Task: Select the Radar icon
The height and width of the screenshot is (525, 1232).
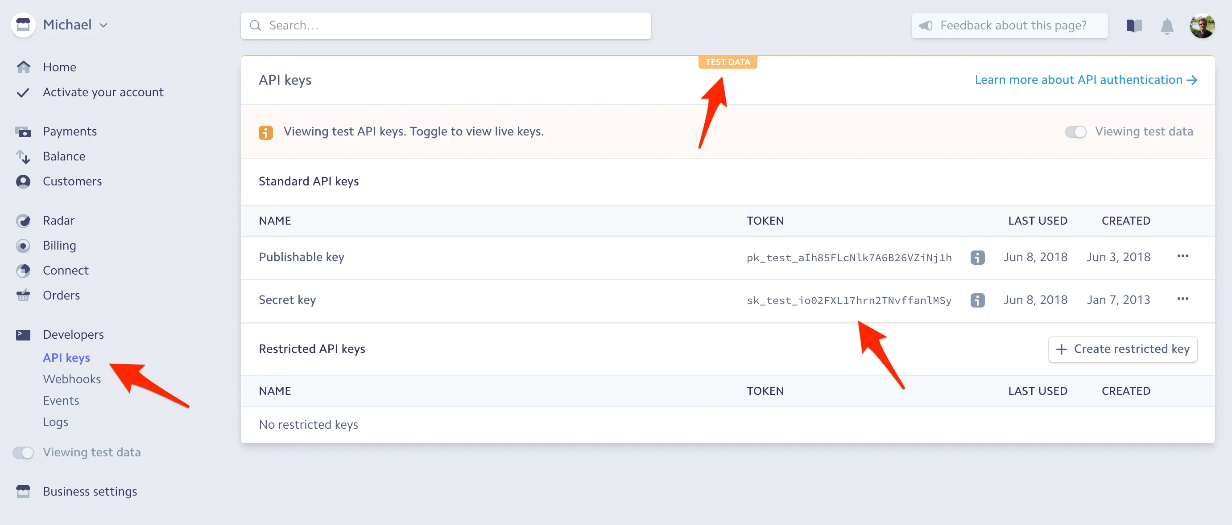Action: pyautogui.click(x=23, y=221)
